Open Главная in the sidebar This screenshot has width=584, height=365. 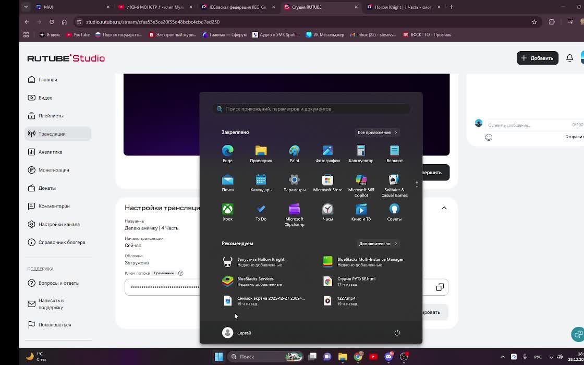tap(58, 80)
